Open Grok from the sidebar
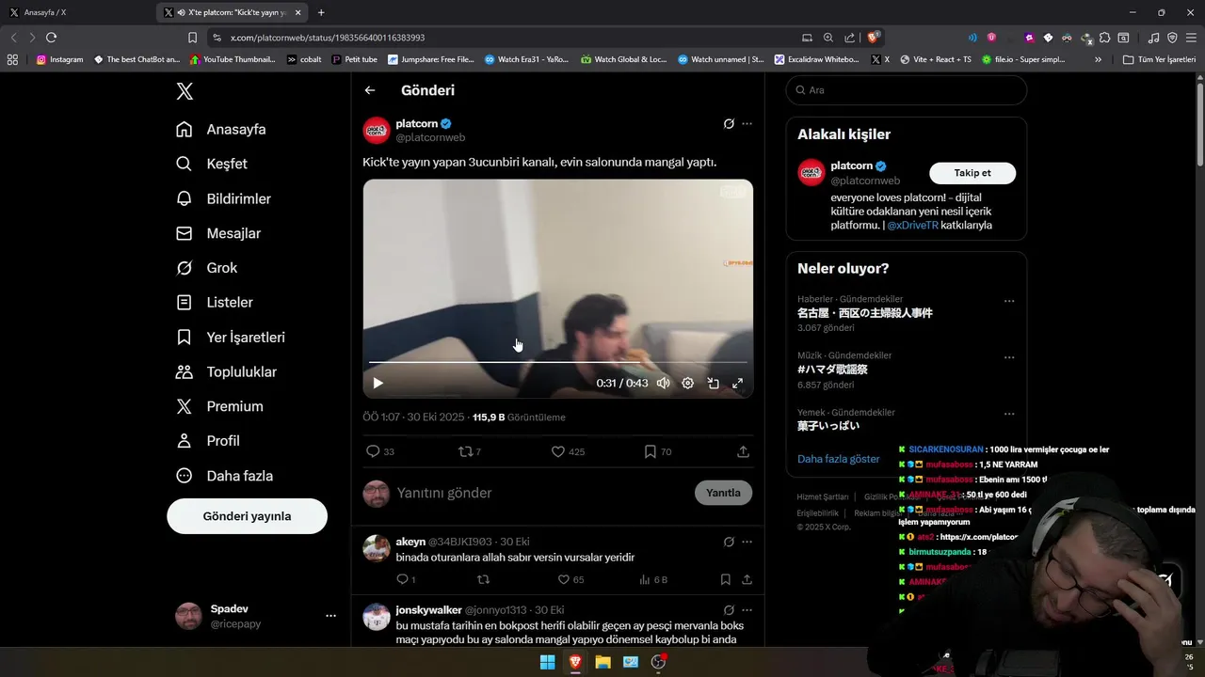This screenshot has height=677, width=1205. point(207,268)
